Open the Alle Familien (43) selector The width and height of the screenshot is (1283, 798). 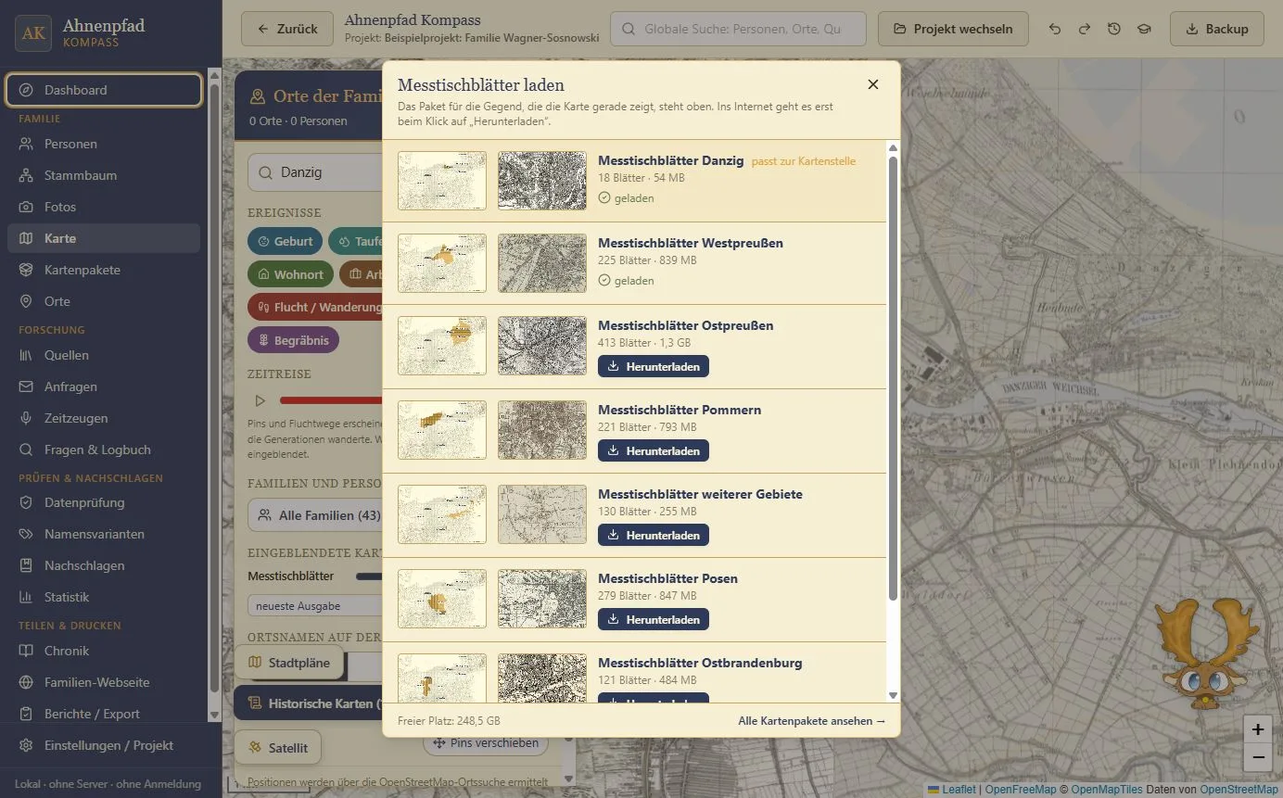point(314,514)
